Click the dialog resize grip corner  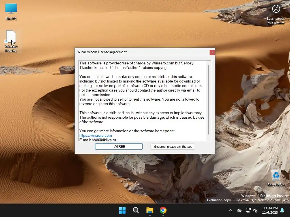(214, 152)
